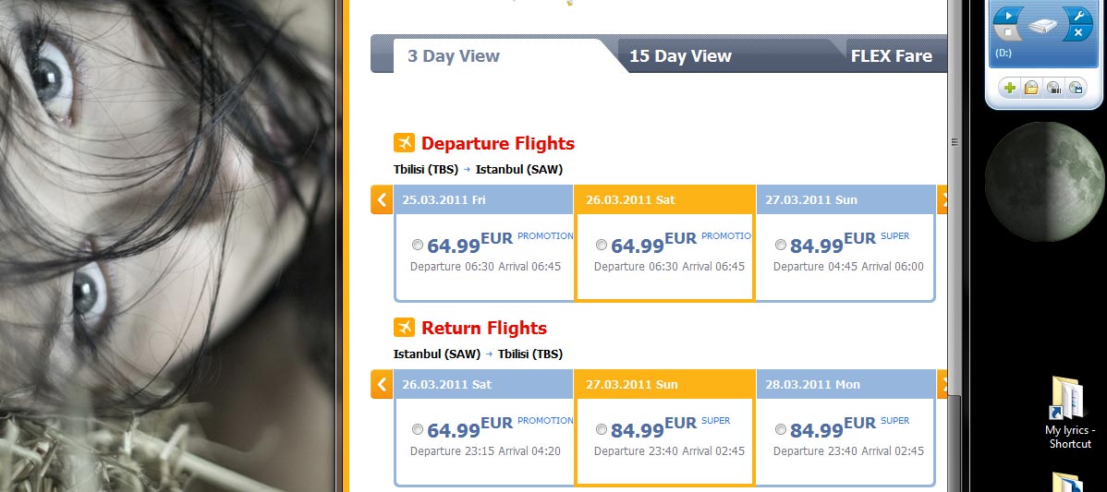This screenshot has width=1107, height=492.
Task: Select the 28.03.2011 Mon return fare
Action: pyautogui.click(x=781, y=429)
